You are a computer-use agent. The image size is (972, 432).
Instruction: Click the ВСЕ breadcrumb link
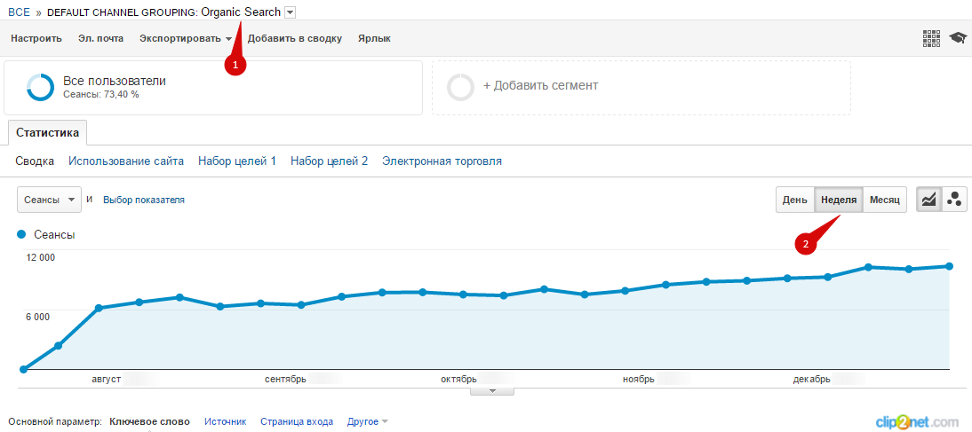point(19,12)
